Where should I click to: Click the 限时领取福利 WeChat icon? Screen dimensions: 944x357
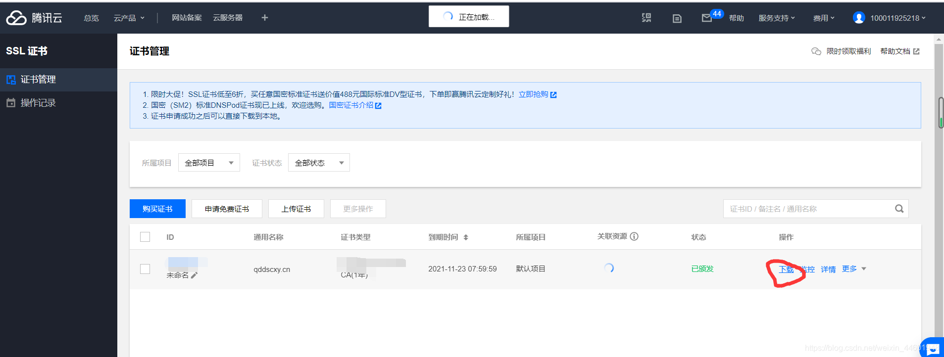pyautogui.click(x=816, y=51)
